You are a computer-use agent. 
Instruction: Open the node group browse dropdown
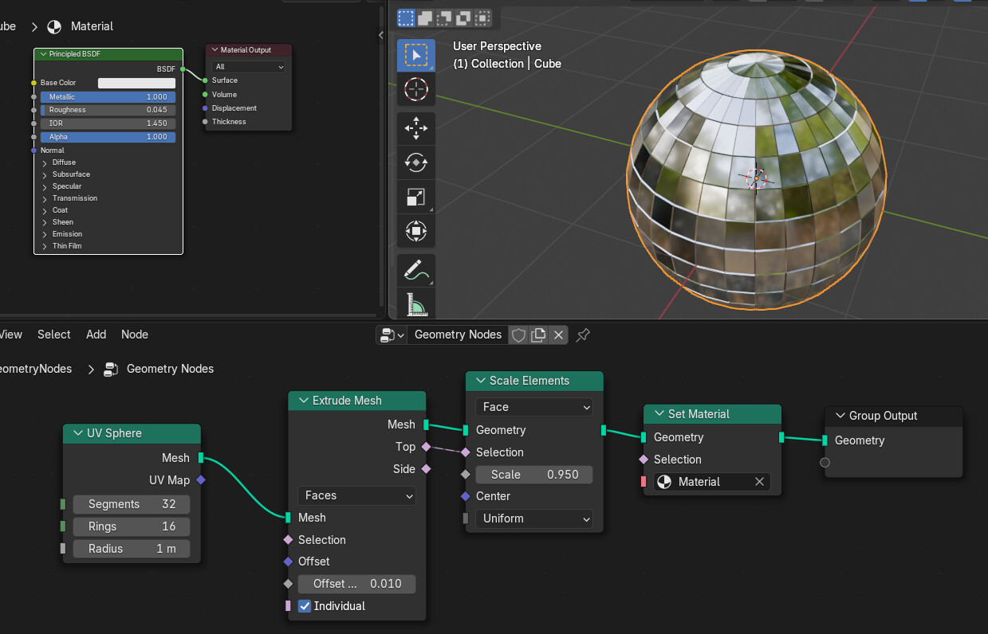pyautogui.click(x=392, y=335)
